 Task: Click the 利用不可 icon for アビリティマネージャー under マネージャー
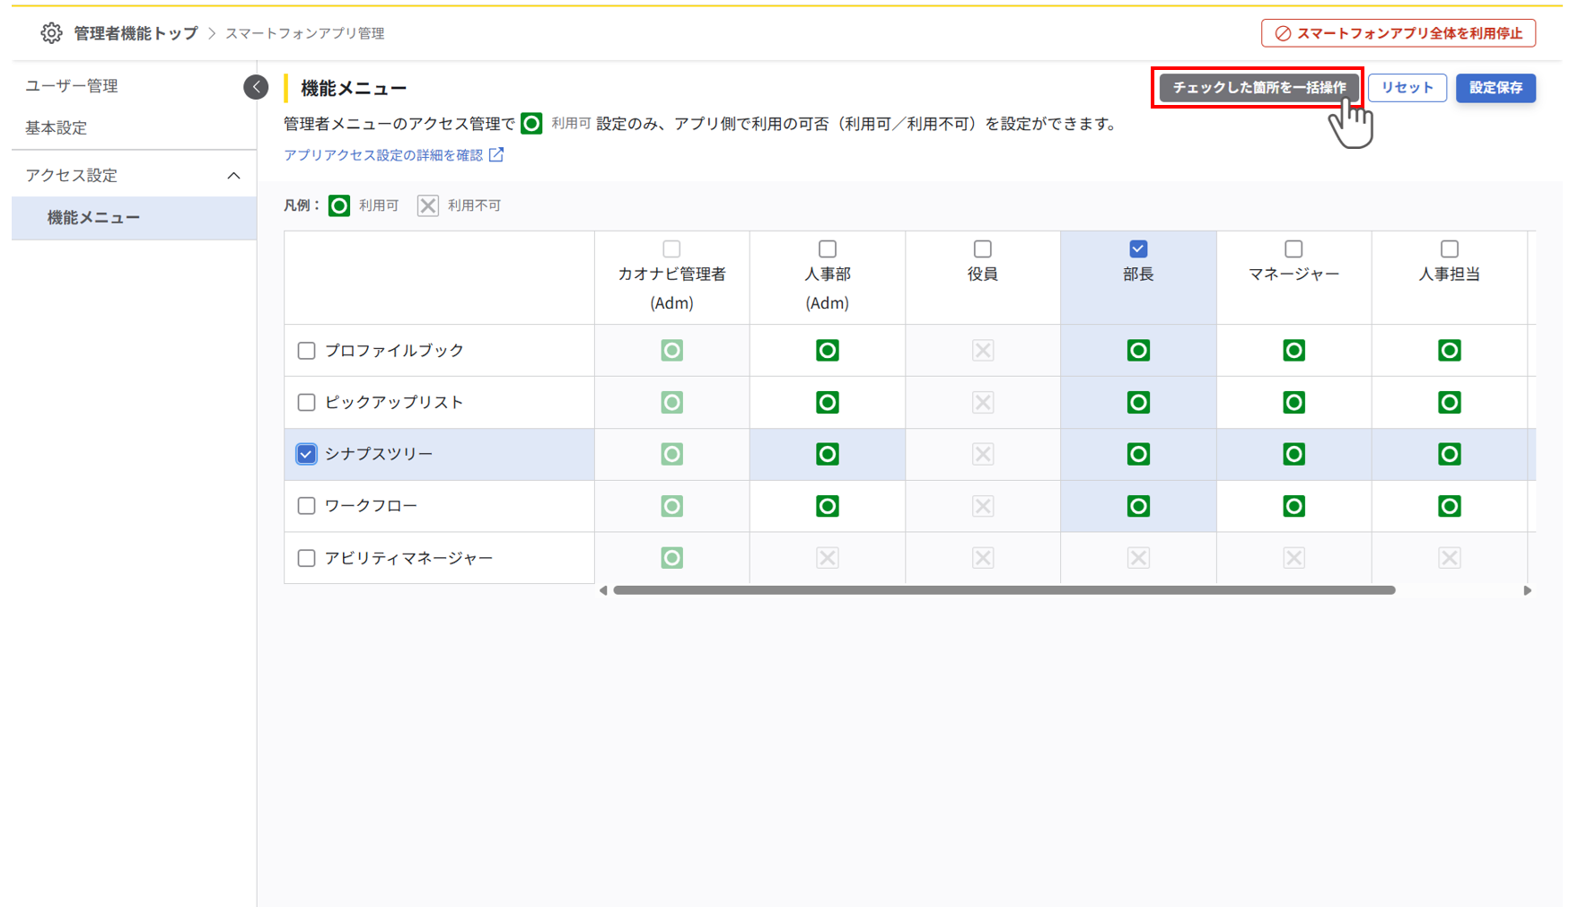coord(1293,557)
